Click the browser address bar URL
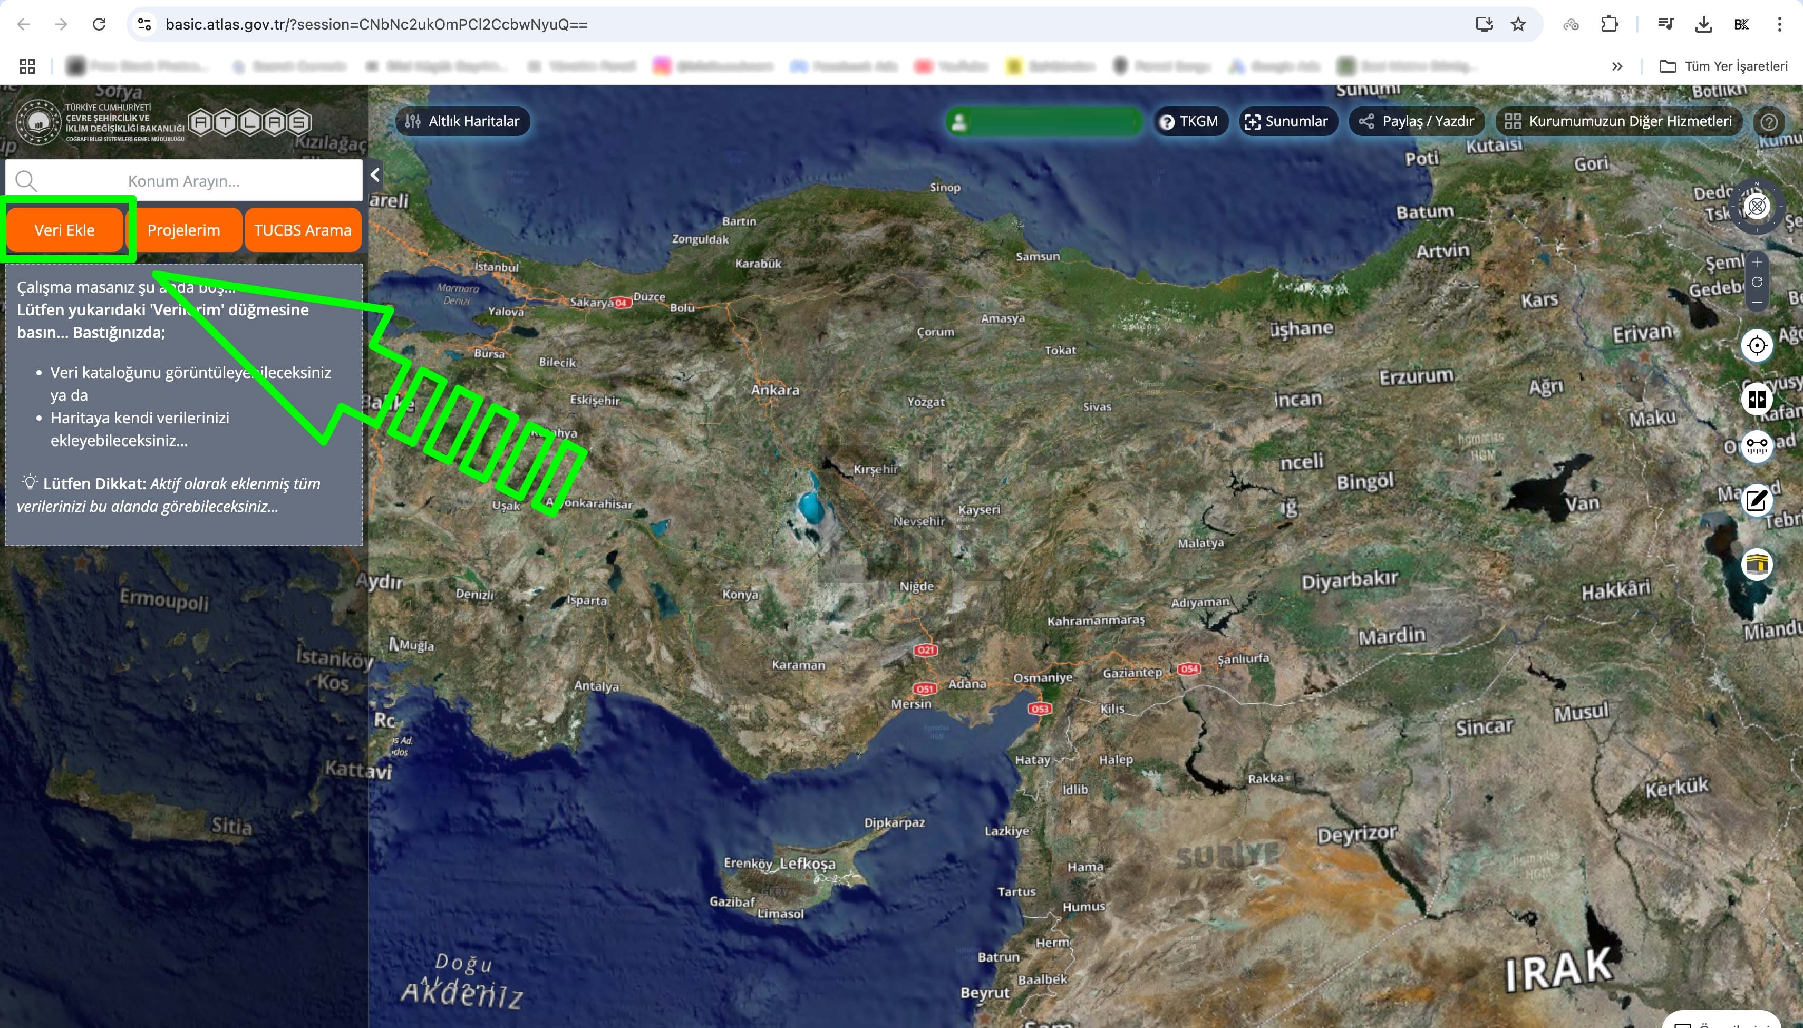1803x1028 pixels. click(376, 25)
